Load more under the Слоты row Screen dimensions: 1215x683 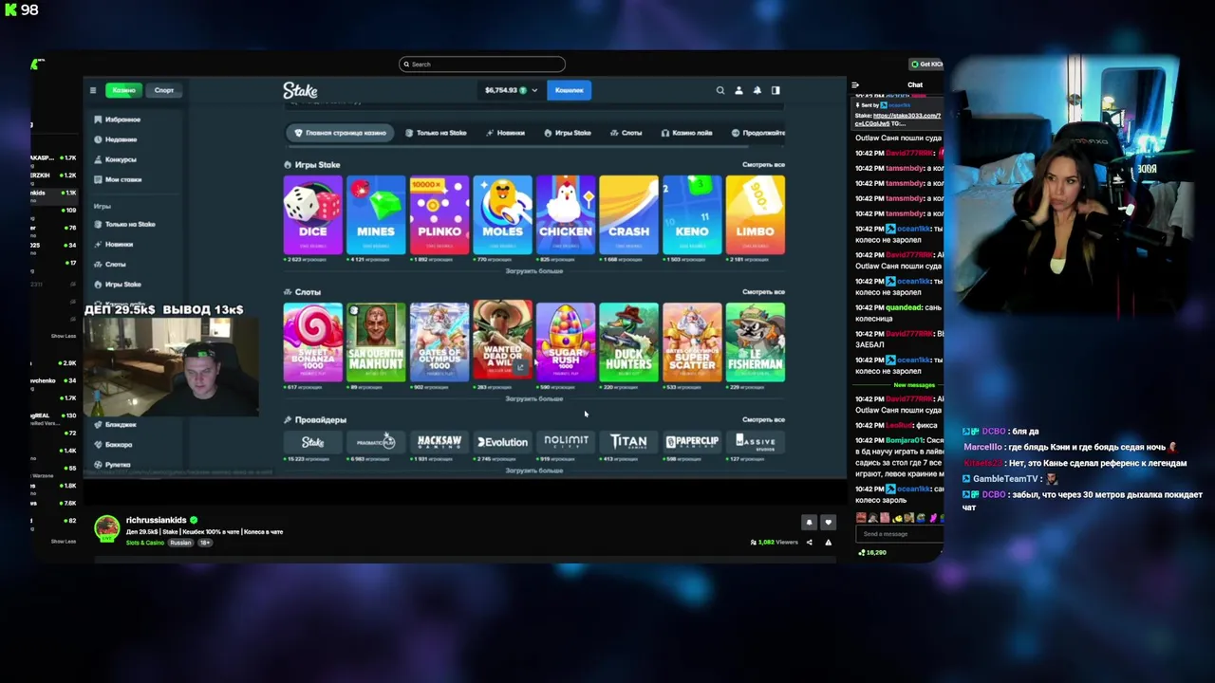[534, 398]
